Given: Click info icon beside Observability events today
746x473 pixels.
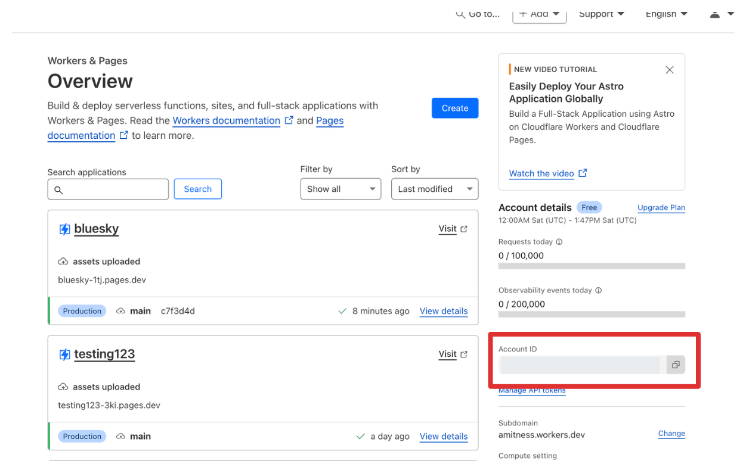Looking at the screenshot, I should [598, 290].
